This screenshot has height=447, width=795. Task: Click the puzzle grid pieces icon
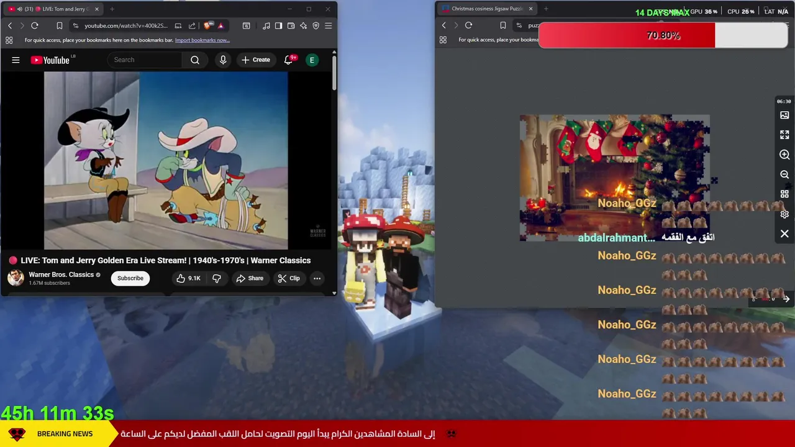(x=784, y=194)
